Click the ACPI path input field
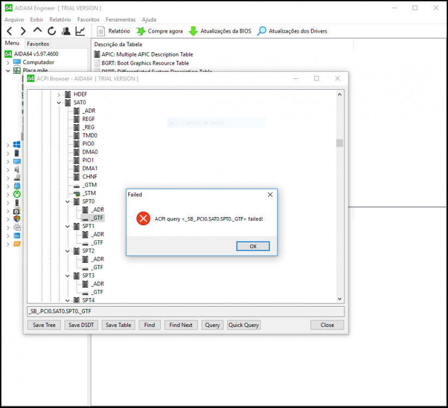 click(x=186, y=311)
